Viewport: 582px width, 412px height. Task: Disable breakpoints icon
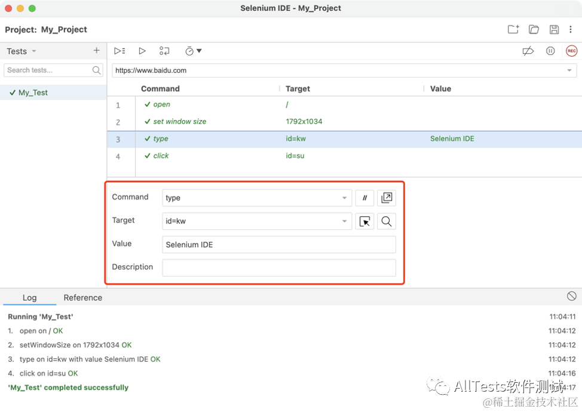(x=528, y=51)
